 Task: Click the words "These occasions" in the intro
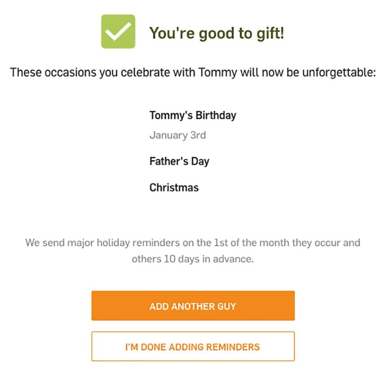(x=53, y=73)
